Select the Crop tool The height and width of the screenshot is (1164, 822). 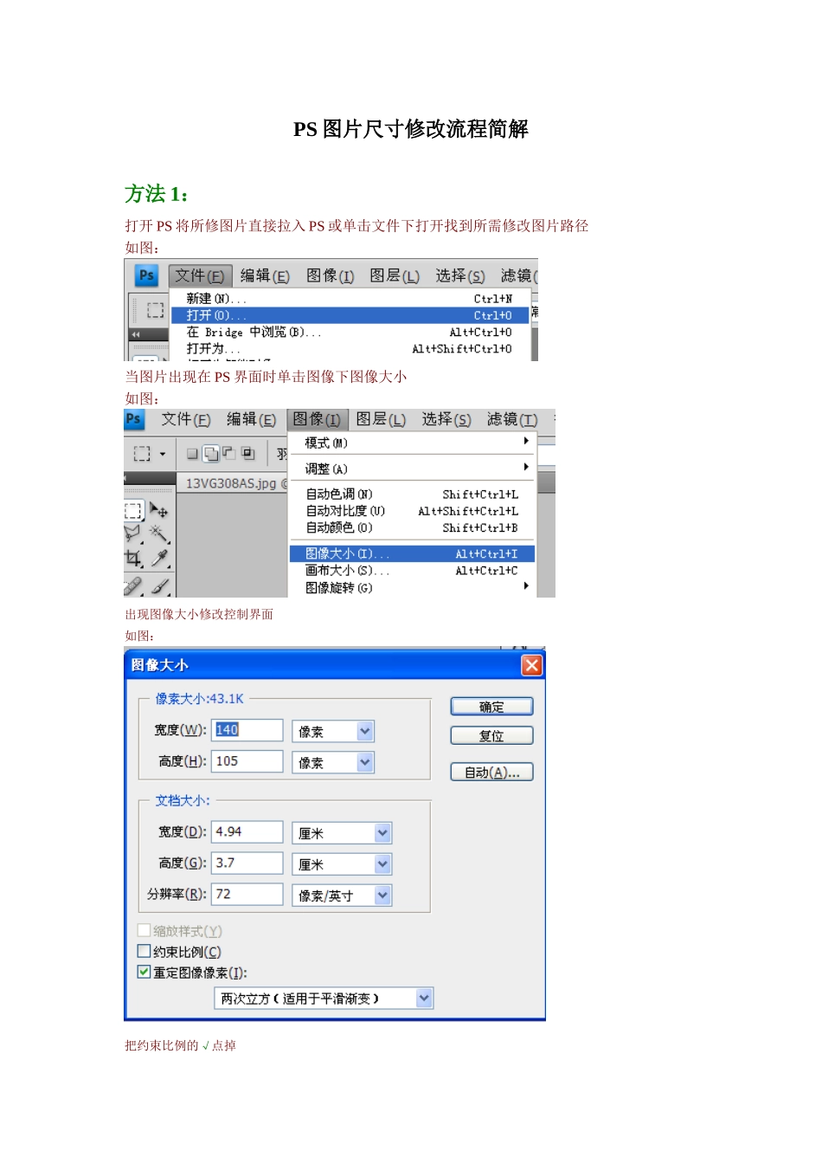tap(132, 558)
